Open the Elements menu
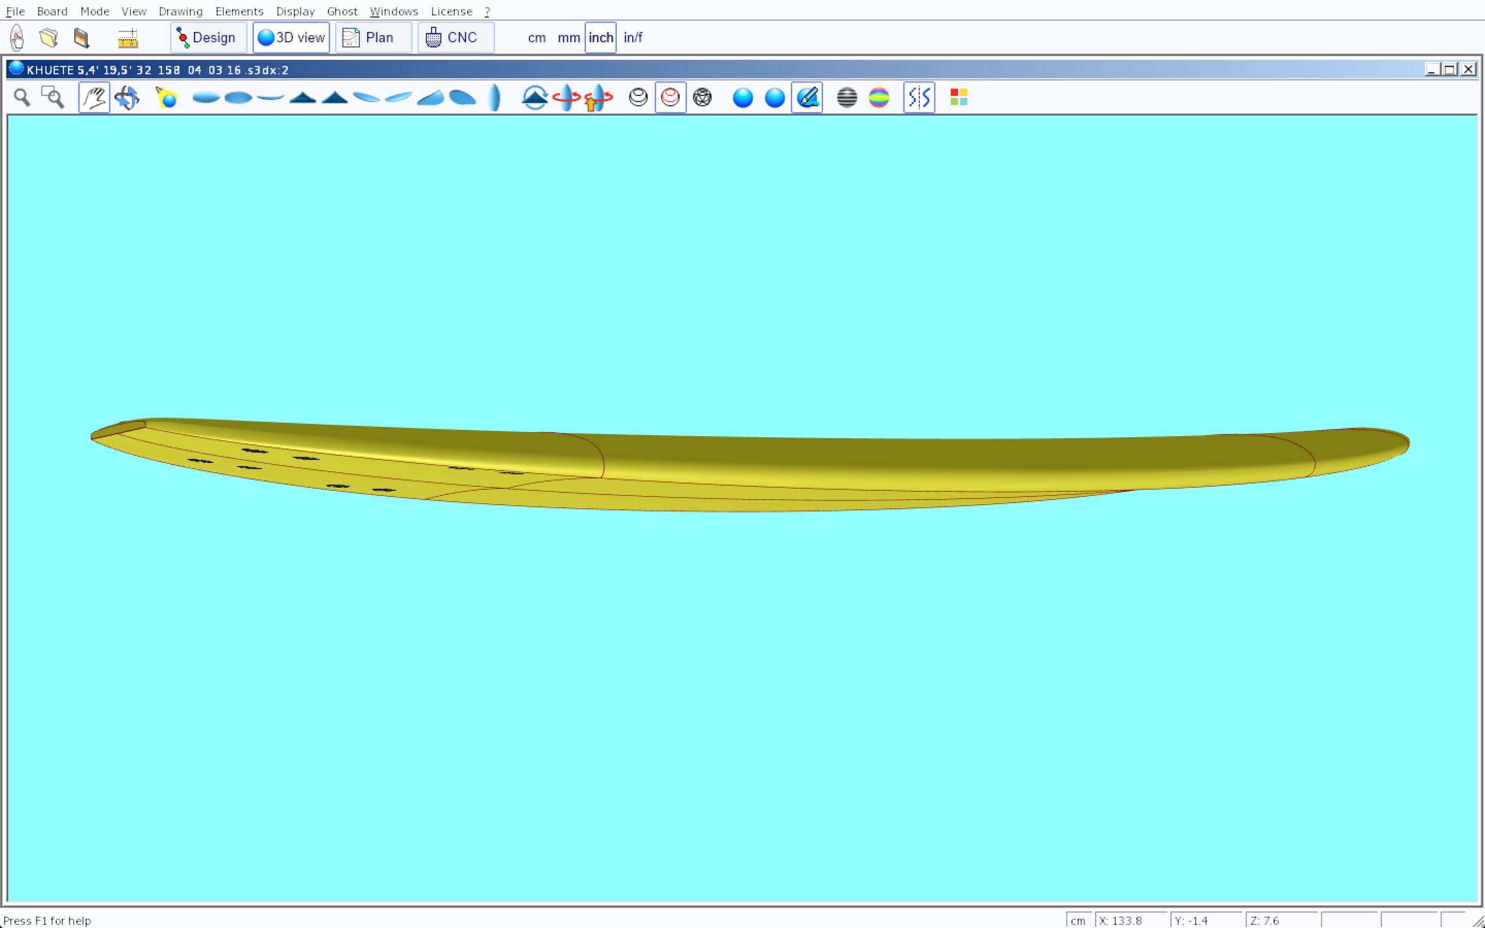The width and height of the screenshot is (1485, 928). click(239, 11)
